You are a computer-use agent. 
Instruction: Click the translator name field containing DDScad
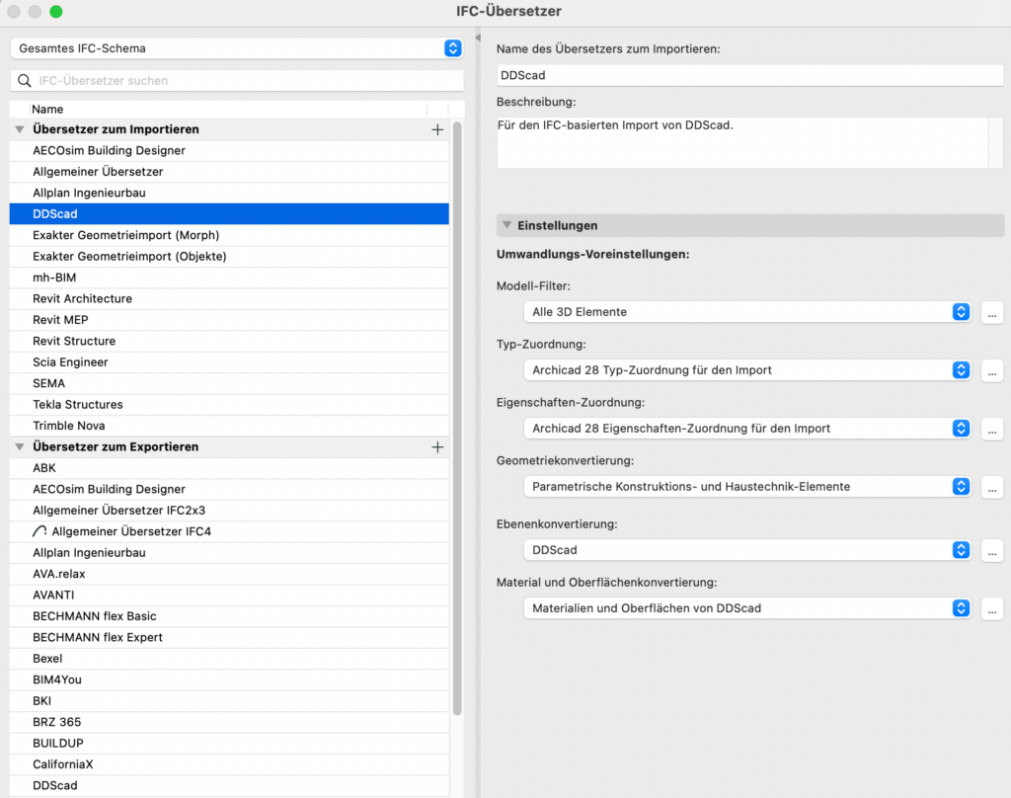tap(748, 75)
